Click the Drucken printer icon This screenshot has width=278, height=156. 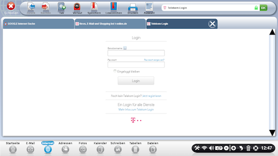click(133, 7)
